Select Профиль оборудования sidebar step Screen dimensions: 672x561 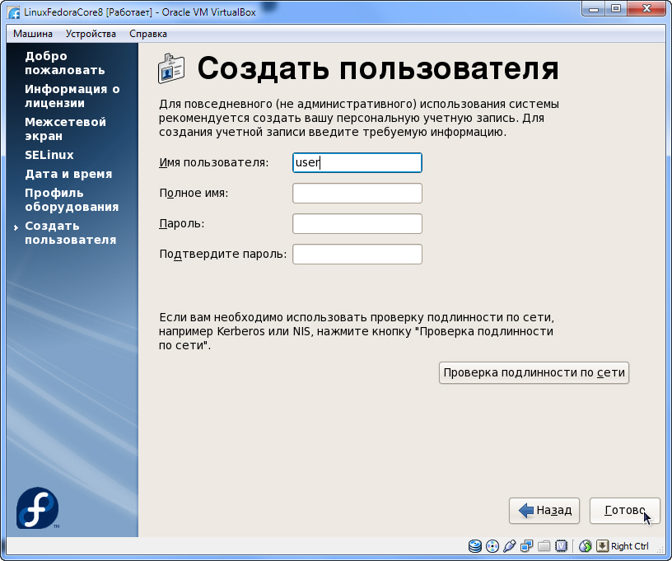[72, 199]
